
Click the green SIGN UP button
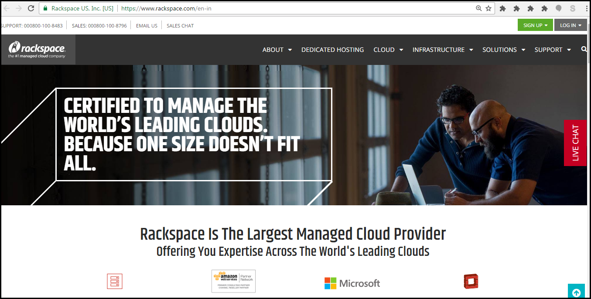(x=535, y=25)
